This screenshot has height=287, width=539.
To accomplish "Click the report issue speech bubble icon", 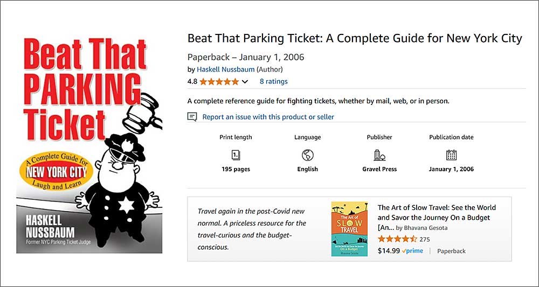I will pyautogui.click(x=192, y=117).
